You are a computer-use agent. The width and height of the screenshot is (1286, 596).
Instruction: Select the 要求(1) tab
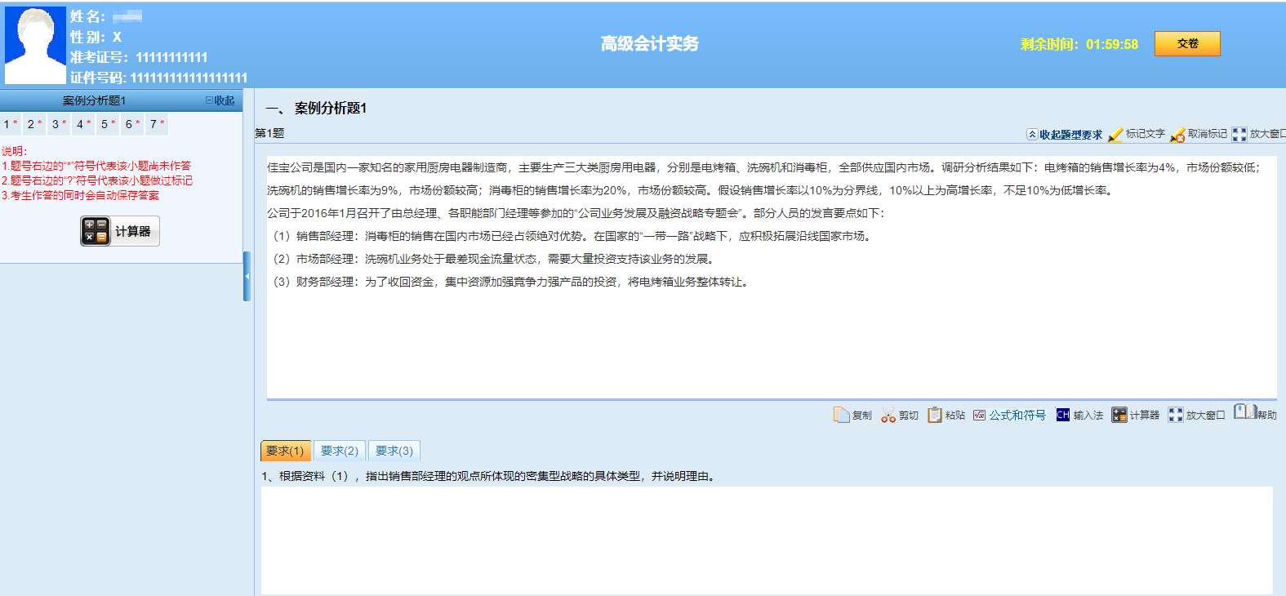pyautogui.click(x=285, y=451)
